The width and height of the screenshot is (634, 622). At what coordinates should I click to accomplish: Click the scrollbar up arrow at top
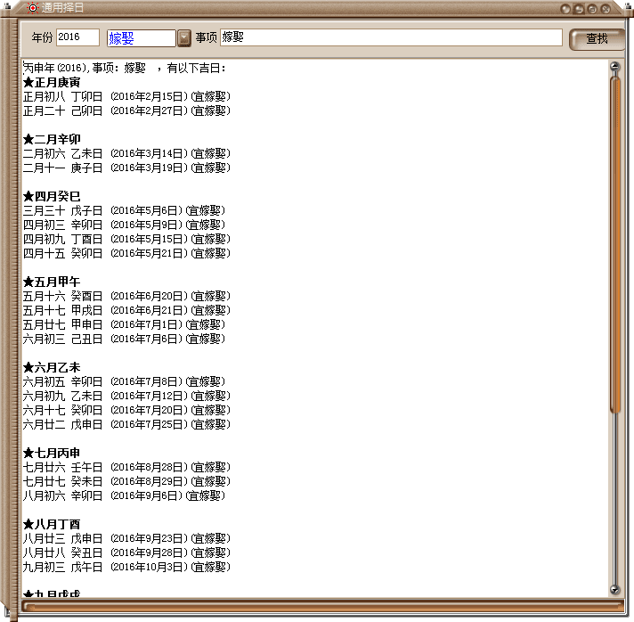point(614,66)
